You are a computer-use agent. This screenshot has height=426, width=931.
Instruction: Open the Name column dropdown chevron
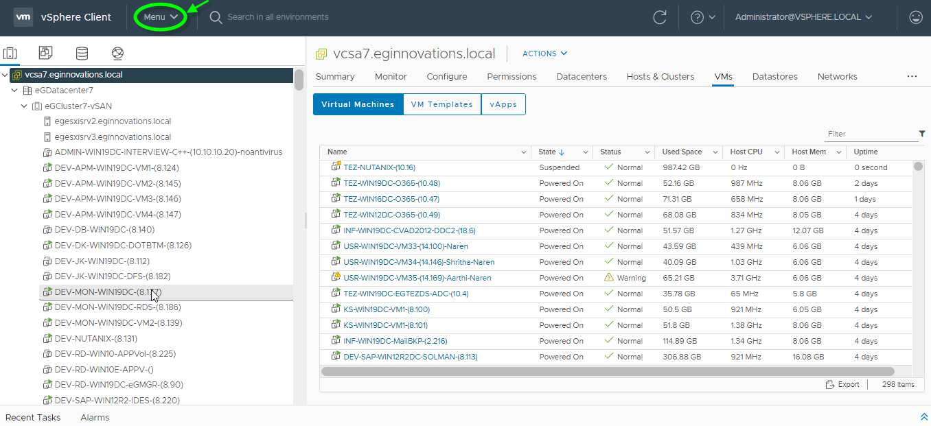point(523,152)
